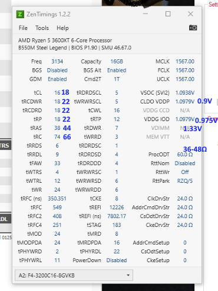
Task: Click the RttNom Disabled value
Action: tap(185, 163)
